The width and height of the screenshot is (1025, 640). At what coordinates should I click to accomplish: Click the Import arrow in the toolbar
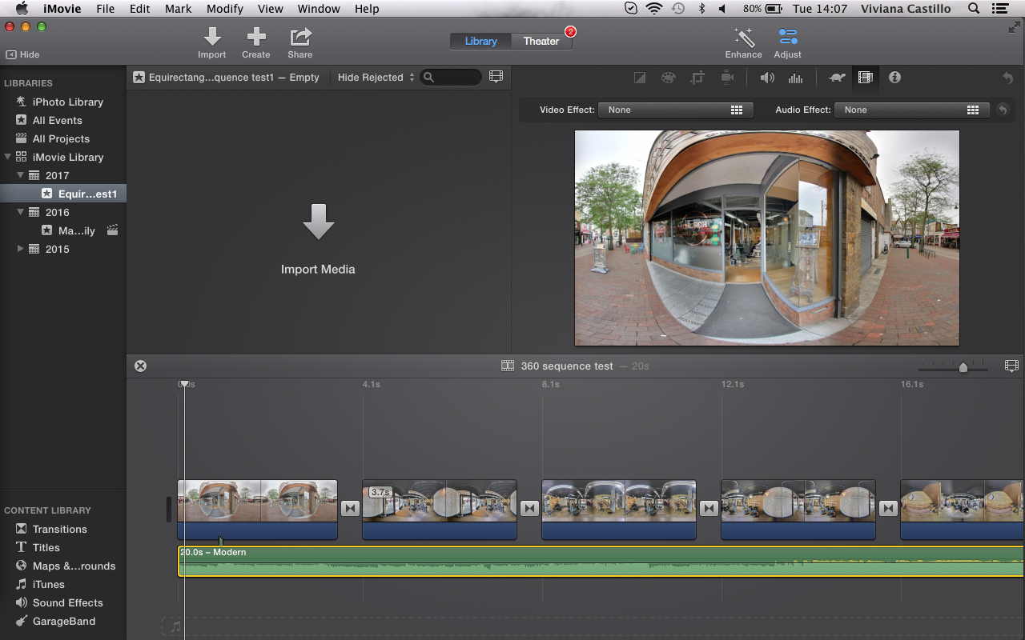pyautogui.click(x=212, y=37)
